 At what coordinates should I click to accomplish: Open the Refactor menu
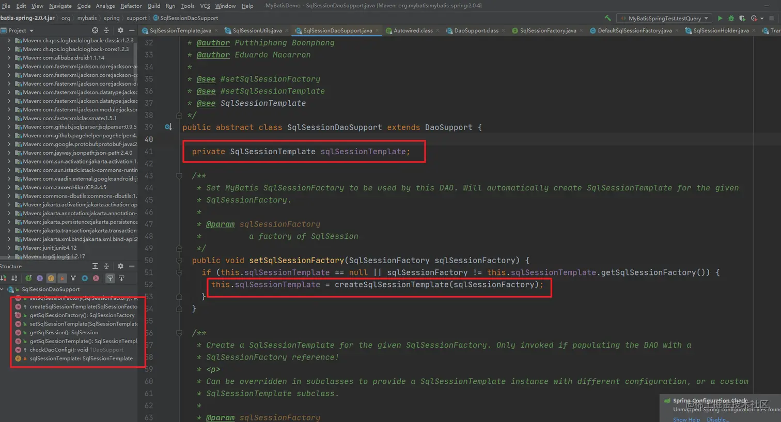(131, 6)
